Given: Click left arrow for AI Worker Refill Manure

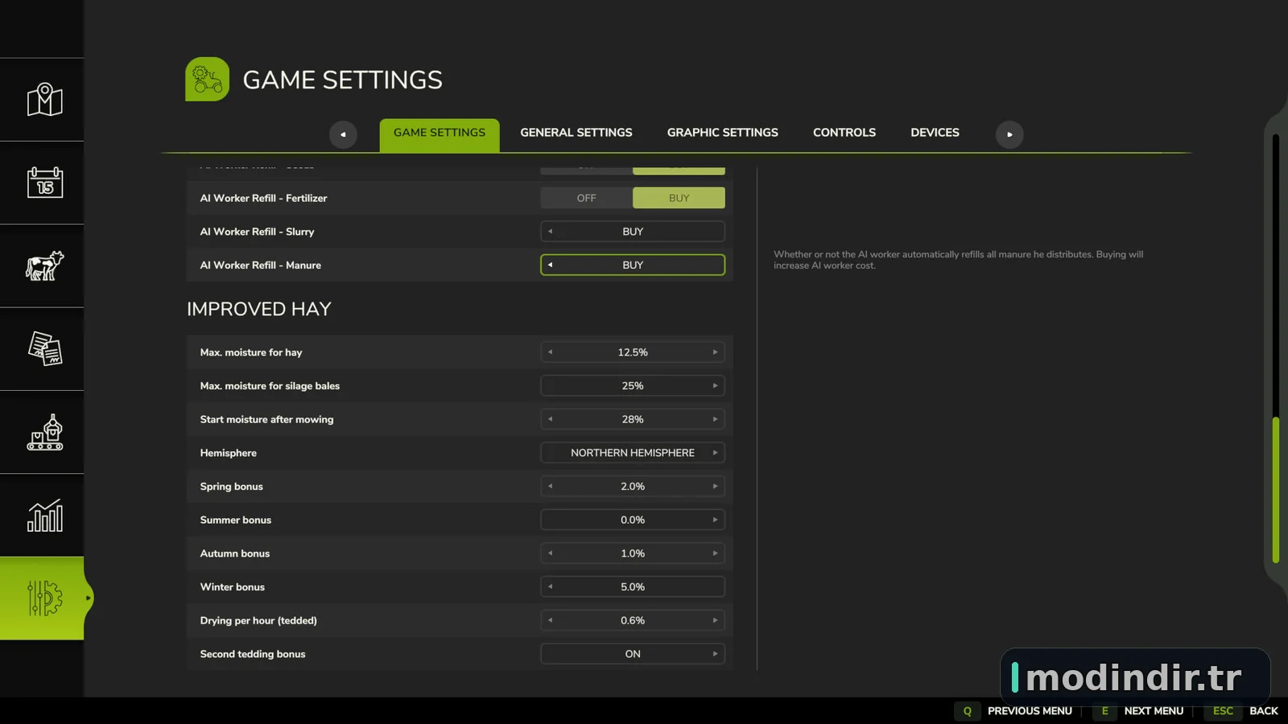Looking at the screenshot, I should [551, 265].
